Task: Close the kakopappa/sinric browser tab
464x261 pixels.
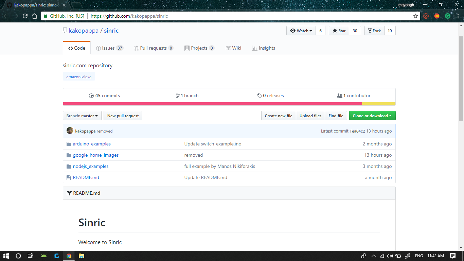Action: click(x=65, y=5)
